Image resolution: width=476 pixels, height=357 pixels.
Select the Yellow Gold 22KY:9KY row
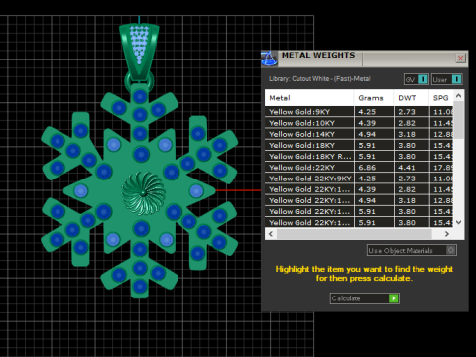tap(359, 178)
